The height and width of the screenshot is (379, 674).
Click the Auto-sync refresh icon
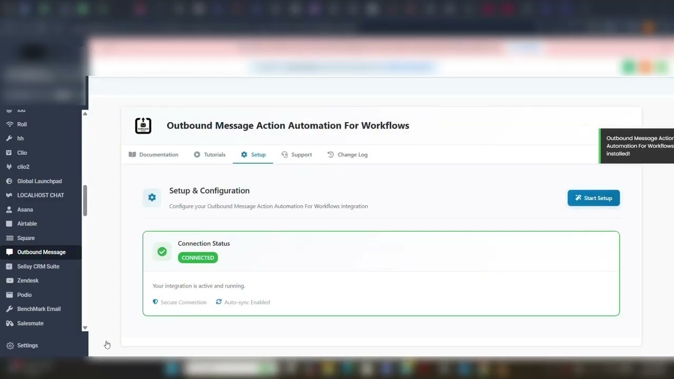[219, 302]
